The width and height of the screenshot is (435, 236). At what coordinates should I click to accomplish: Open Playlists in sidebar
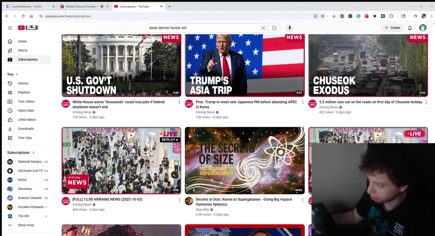[28, 92]
